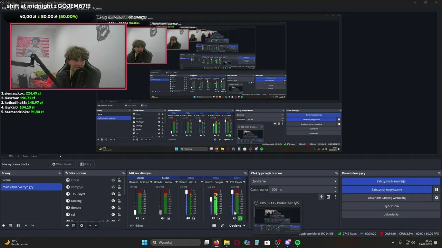Move the selected source down
Image resolution: width=442 pixels, height=248 pixels.
tap(96, 226)
